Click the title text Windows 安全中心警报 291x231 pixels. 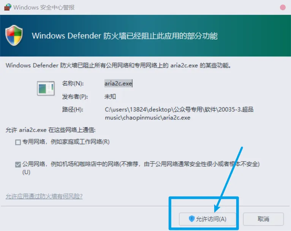pos(44,8)
